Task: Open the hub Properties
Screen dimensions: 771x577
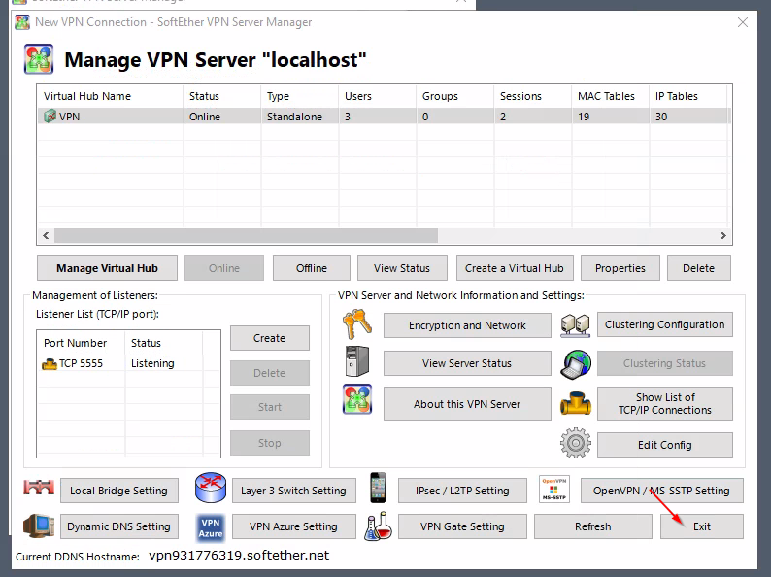Action: pyautogui.click(x=620, y=268)
